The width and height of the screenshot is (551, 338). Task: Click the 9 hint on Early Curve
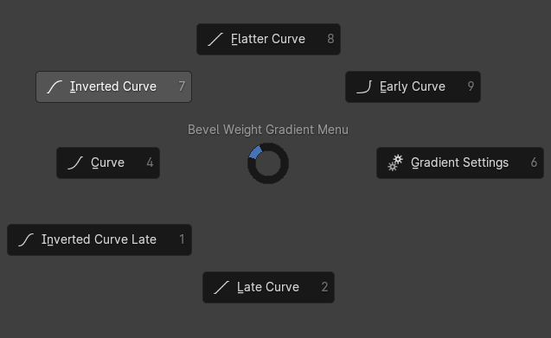pos(471,86)
